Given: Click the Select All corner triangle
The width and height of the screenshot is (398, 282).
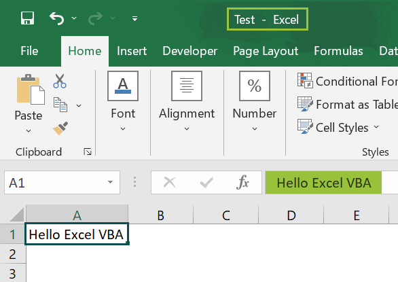Looking at the screenshot, I should [x=16, y=215].
